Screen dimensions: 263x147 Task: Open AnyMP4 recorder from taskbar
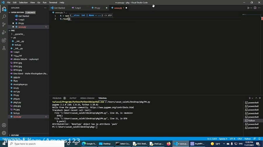(198, 144)
